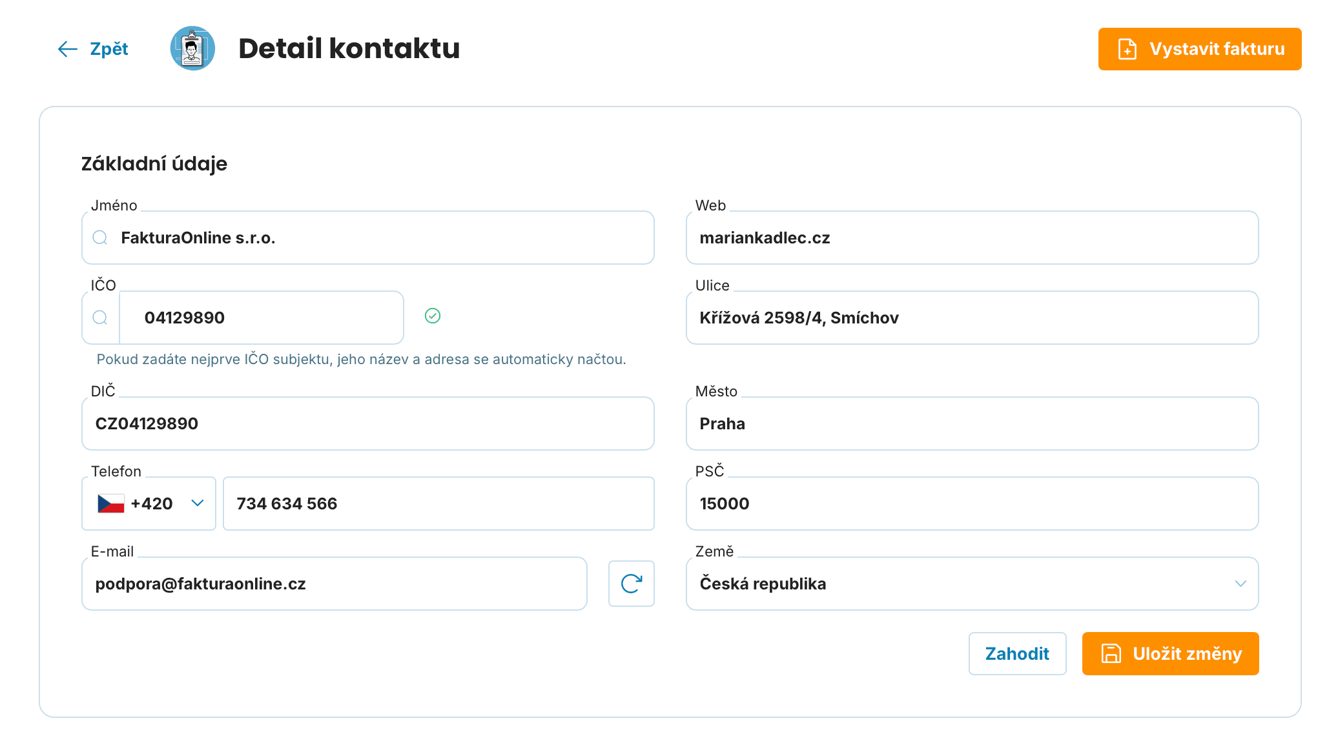Click the hint text about IČO auto-loading
Viewport: 1338px width, 745px height.
click(x=362, y=360)
